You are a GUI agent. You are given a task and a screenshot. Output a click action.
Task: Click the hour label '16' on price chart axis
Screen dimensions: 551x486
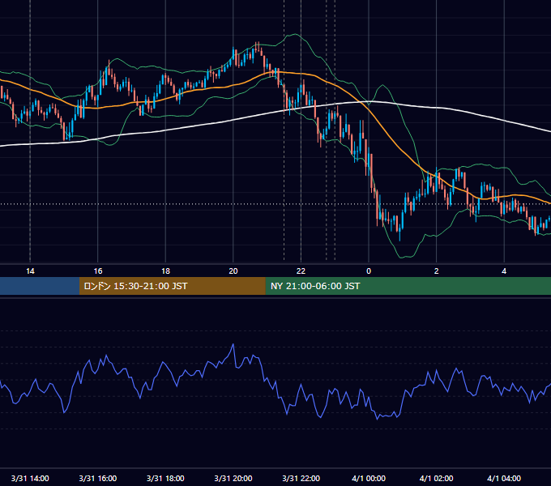(98, 271)
